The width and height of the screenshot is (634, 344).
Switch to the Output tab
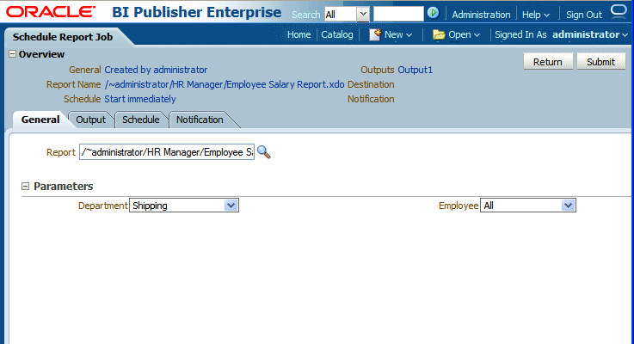(90, 120)
